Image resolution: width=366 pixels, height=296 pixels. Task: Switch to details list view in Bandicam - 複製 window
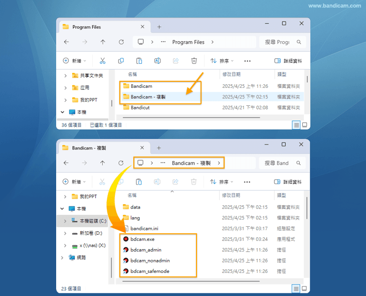click(x=296, y=289)
